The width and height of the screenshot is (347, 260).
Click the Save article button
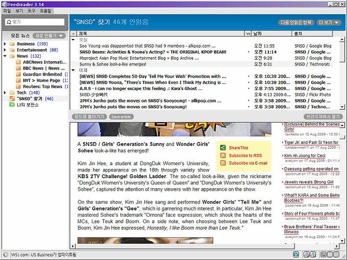[x=121, y=117]
